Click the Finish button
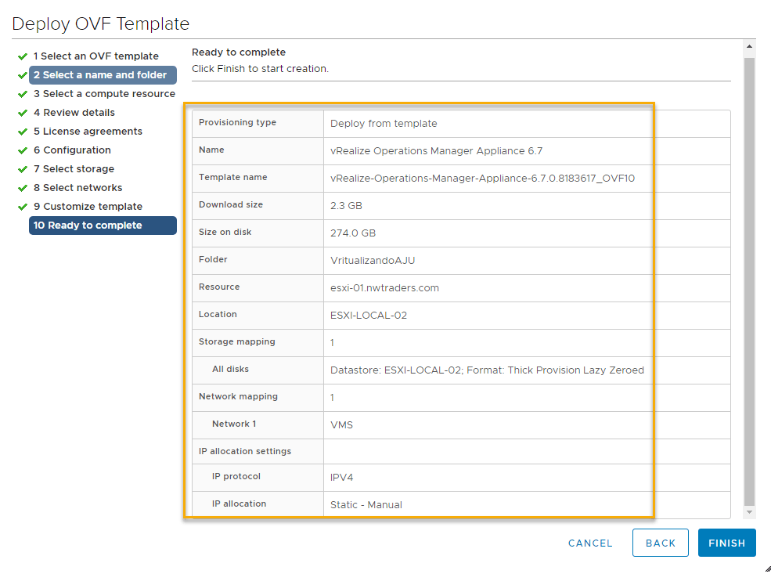The width and height of the screenshot is (771, 574). (x=726, y=543)
